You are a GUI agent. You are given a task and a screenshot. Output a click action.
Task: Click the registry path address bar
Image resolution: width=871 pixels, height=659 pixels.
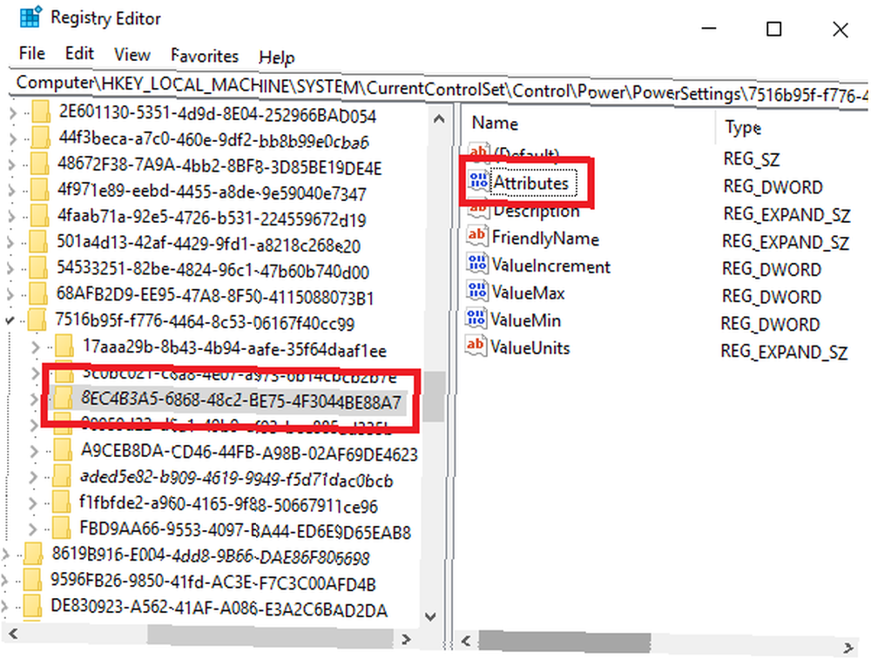point(439,89)
